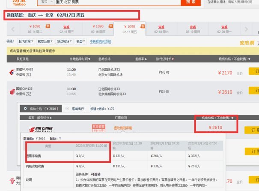Click the China Eastern airline logo
This screenshot has width=259, height=191.
(12, 72)
